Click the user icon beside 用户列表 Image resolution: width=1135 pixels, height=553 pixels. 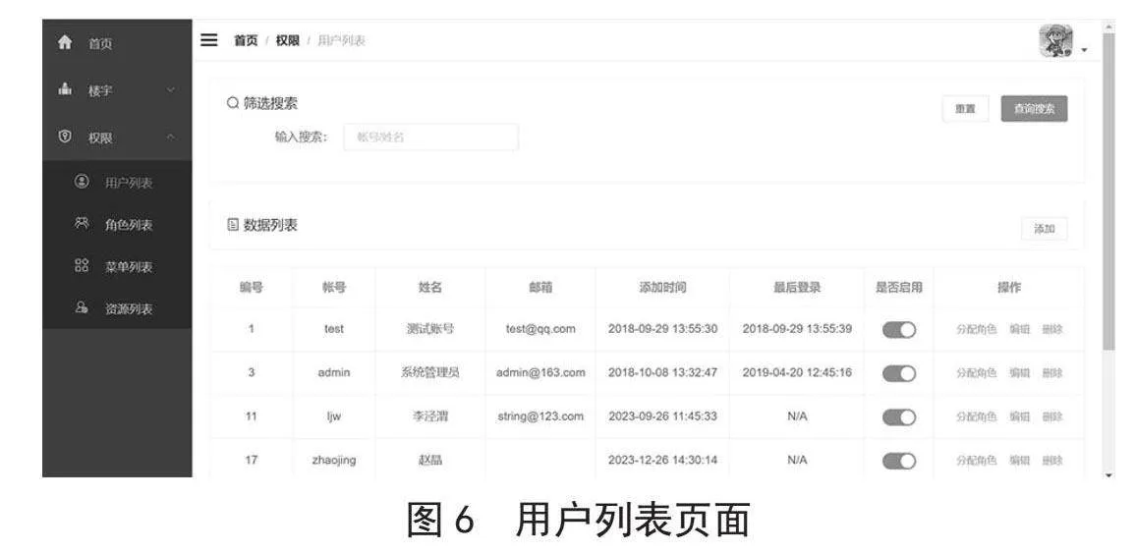pos(82,182)
